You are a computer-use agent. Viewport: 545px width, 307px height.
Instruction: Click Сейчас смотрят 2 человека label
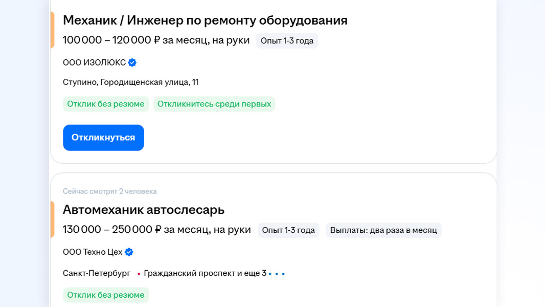109,191
